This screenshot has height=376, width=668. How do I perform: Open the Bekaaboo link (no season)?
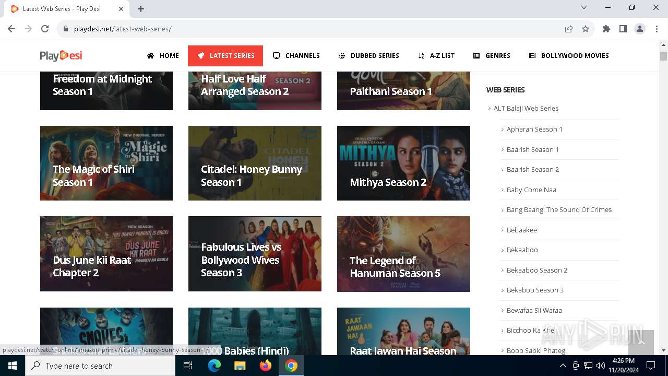[522, 250]
